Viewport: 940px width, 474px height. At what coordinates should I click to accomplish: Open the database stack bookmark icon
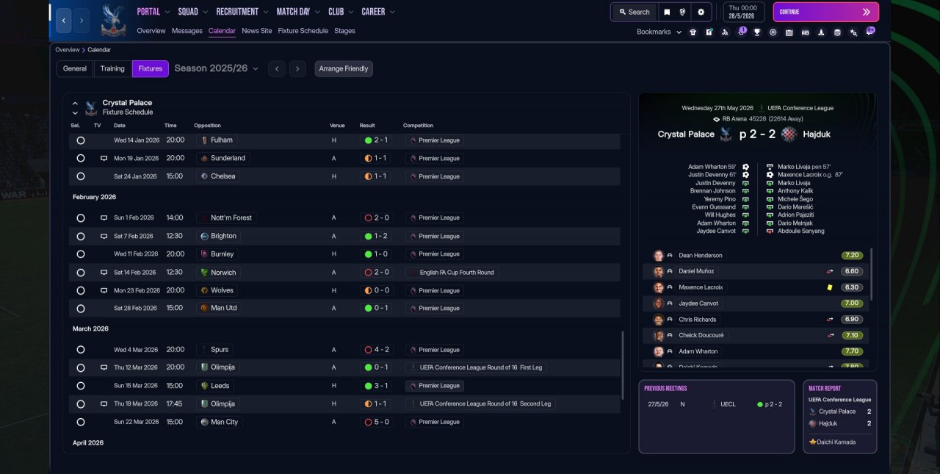(837, 32)
